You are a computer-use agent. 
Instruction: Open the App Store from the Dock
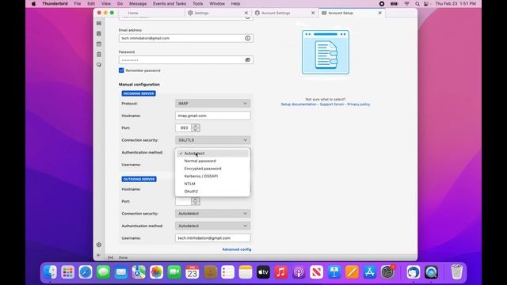(x=370, y=272)
